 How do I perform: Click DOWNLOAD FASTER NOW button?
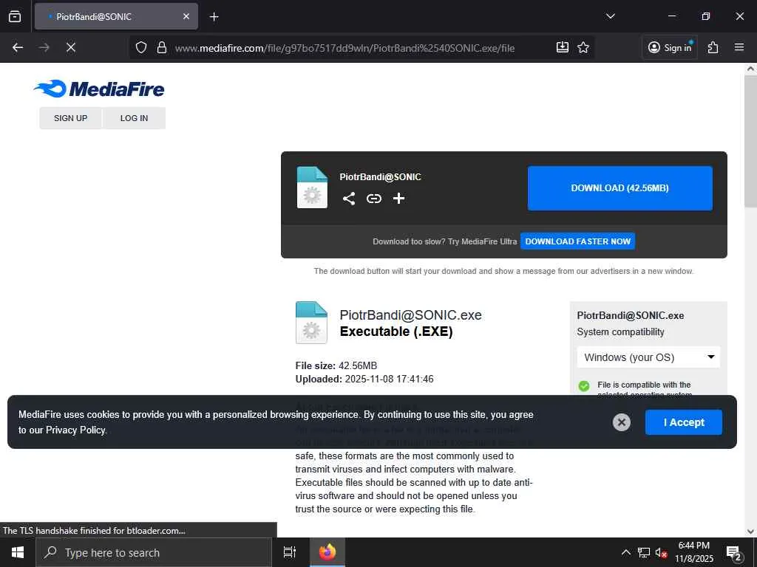[578, 241]
